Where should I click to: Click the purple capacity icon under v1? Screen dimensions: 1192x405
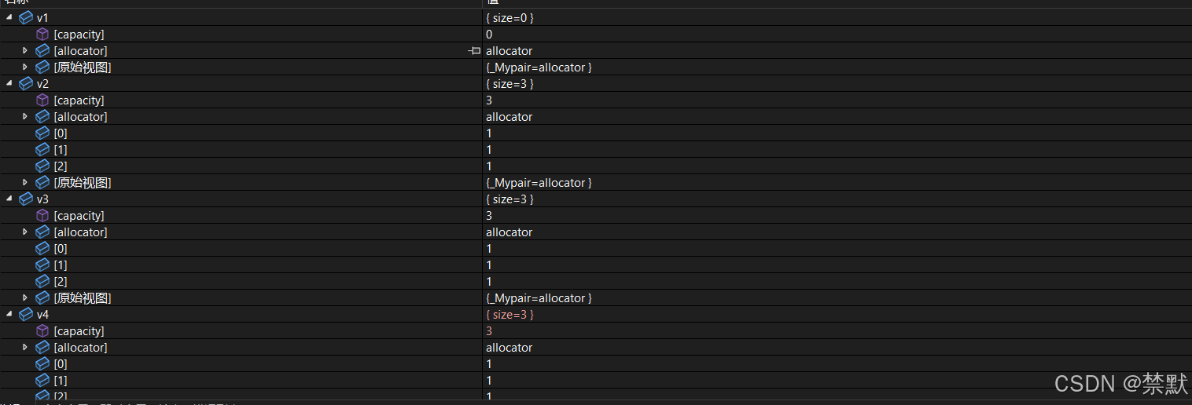(x=42, y=35)
